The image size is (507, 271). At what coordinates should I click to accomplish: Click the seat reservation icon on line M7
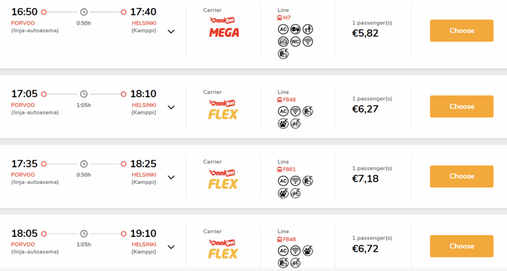283,42
